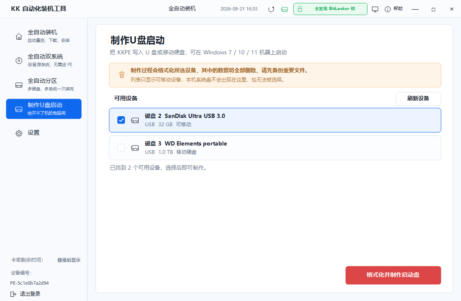Click the 制作U盘启动 page heading

point(137,40)
